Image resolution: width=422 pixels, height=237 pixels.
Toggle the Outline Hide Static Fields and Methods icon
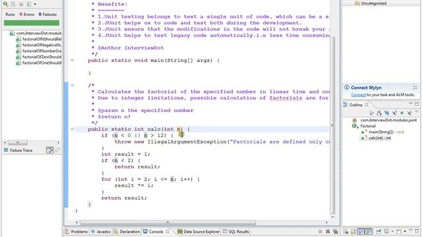(x=394, y=113)
